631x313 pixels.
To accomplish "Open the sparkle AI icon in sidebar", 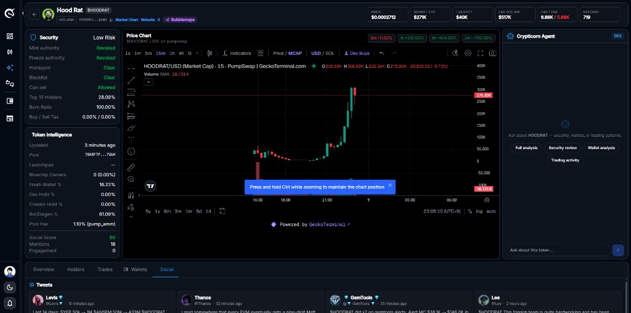I will click(10, 68).
